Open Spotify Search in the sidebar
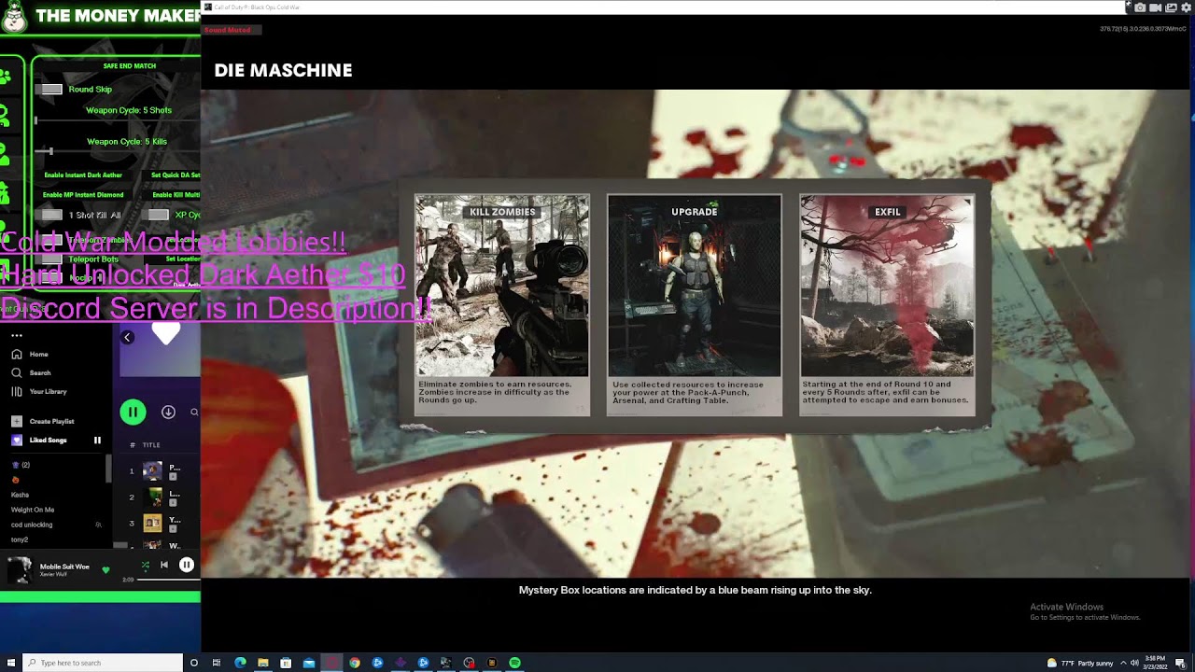The width and height of the screenshot is (1195, 672). pos(30,373)
